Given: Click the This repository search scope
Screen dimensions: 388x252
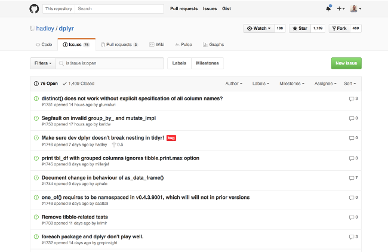Looking at the screenshot, I should tap(58, 9).
